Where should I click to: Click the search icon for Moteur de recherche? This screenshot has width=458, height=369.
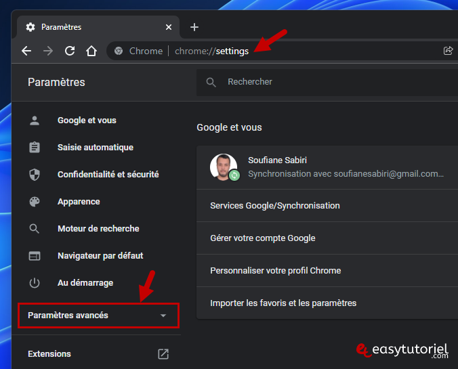tap(34, 229)
